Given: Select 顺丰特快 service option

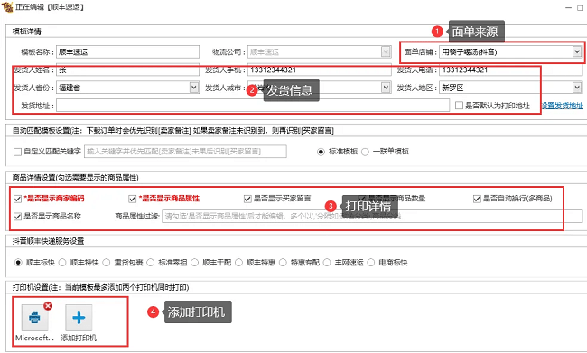Looking at the screenshot, I should click(x=62, y=263).
